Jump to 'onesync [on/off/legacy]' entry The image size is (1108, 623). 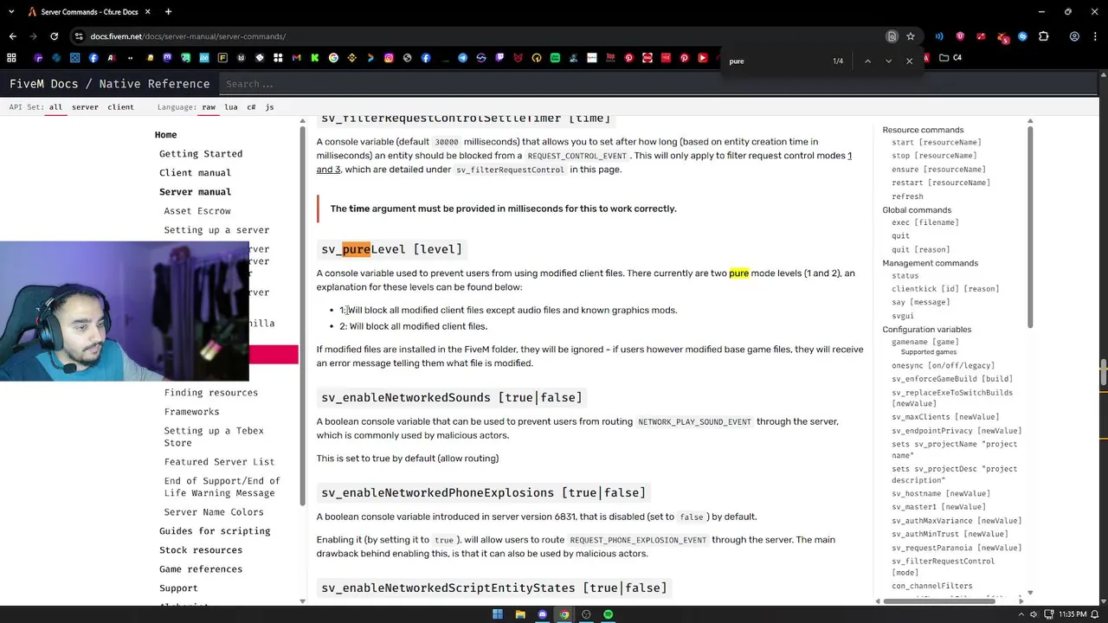coord(943,366)
